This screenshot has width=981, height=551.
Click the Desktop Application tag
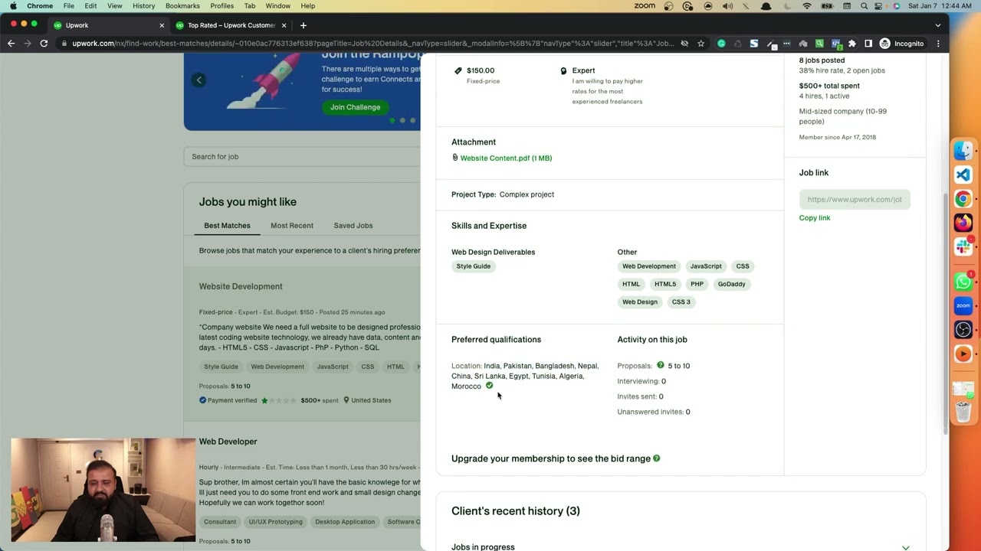(345, 522)
